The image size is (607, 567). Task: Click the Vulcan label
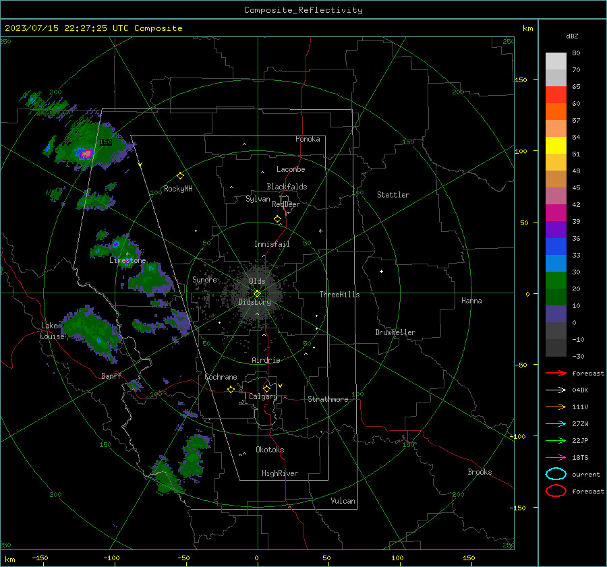343,501
